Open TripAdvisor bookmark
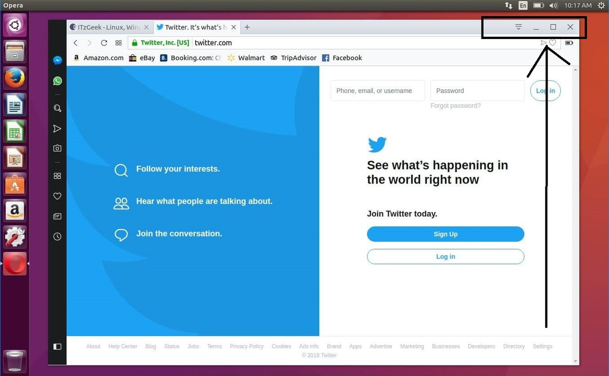This screenshot has height=376, width=609. [x=294, y=58]
